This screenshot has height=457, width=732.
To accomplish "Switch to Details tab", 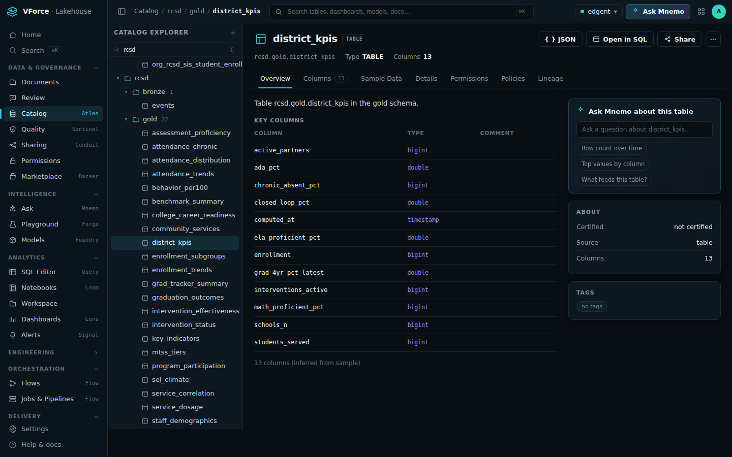I will tap(426, 78).
